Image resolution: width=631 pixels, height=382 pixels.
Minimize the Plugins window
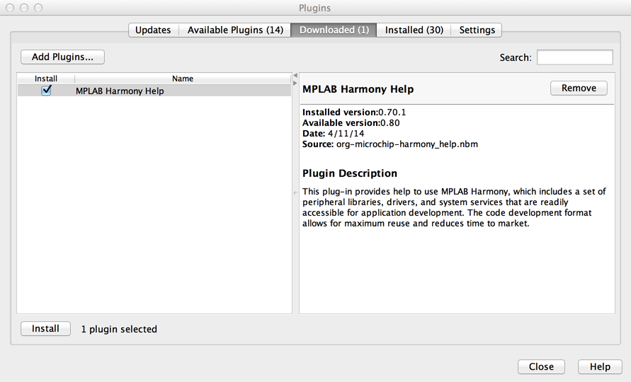pos(24,8)
